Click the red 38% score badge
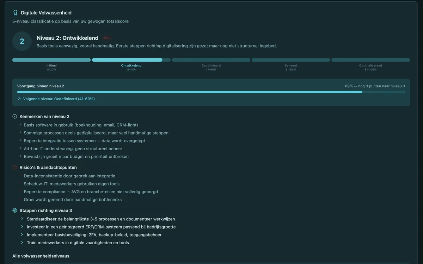 coord(106,38)
